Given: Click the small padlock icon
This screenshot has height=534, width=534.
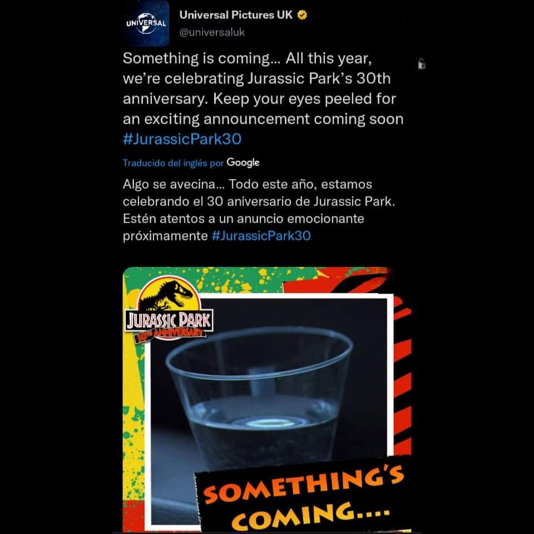Looking at the screenshot, I should pos(422,63).
